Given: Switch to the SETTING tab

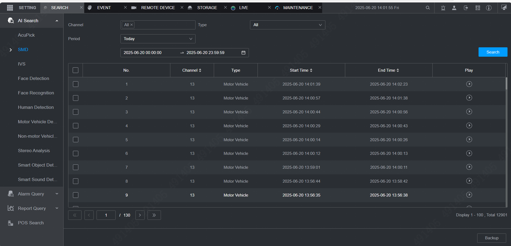Looking at the screenshot, I should [27, 8].
